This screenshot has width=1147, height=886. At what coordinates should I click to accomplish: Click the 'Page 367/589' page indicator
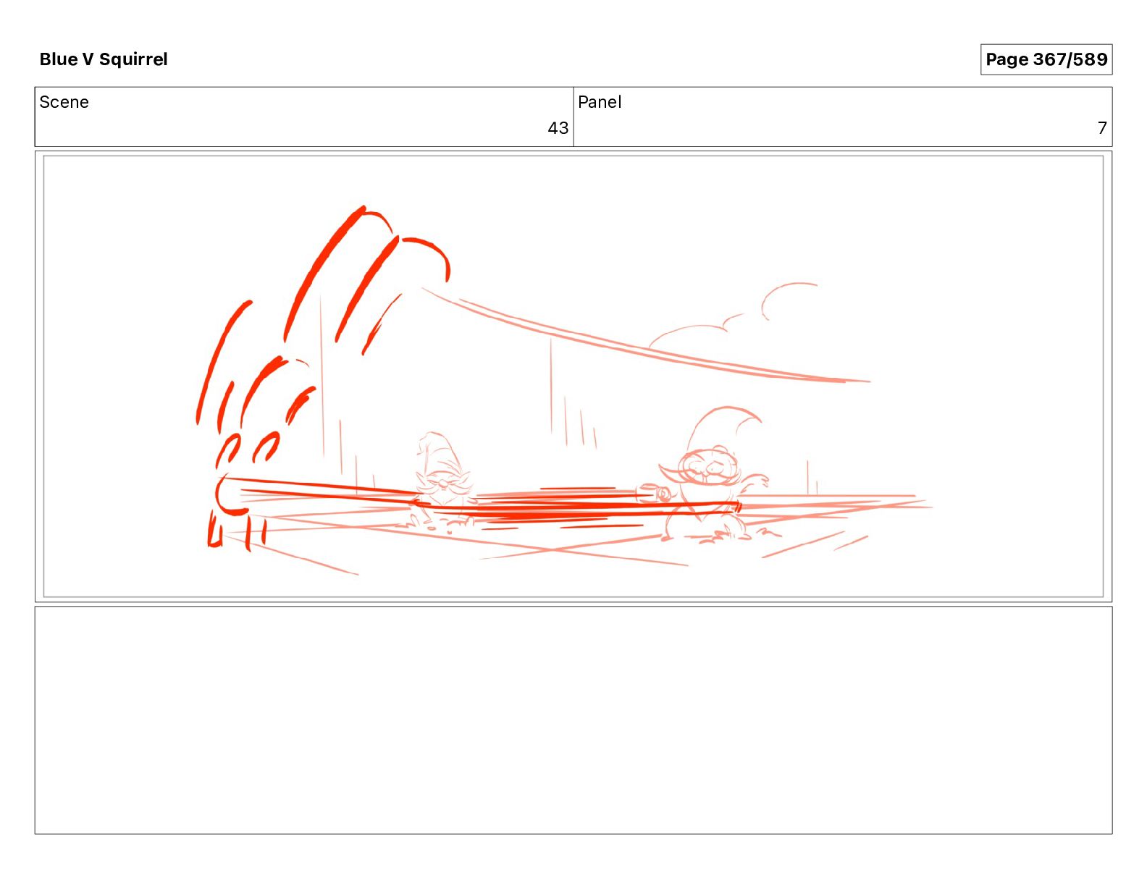[1046, 59]
